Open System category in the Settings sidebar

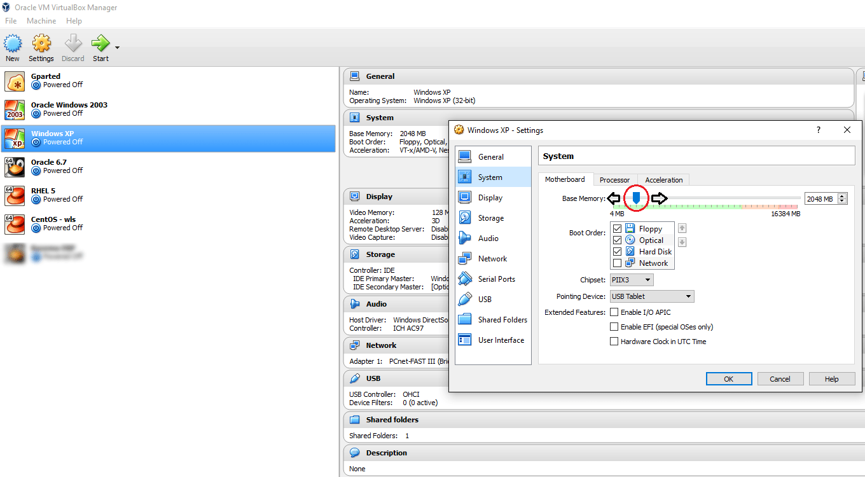tap(494, 177)
